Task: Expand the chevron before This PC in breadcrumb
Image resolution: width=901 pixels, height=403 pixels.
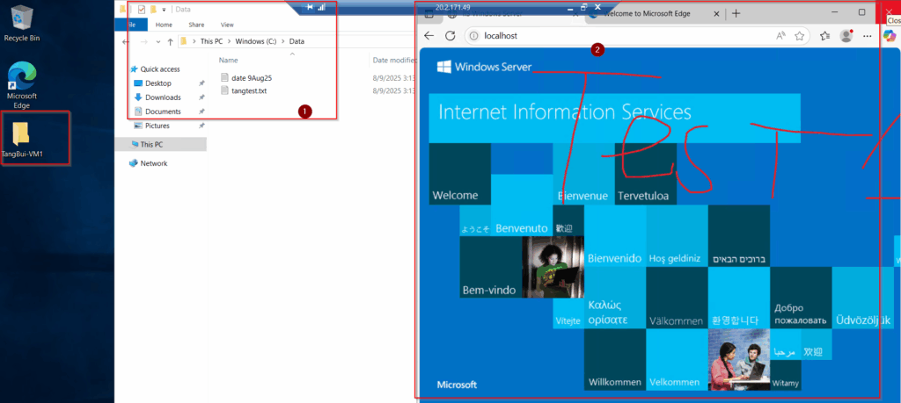Action: coord(194,41)
